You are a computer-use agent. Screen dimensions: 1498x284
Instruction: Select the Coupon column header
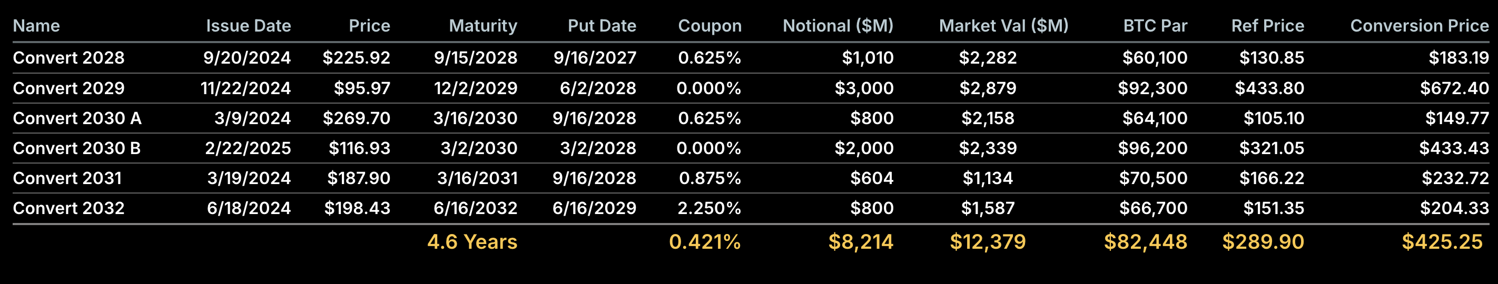click(x=709, y=26)
